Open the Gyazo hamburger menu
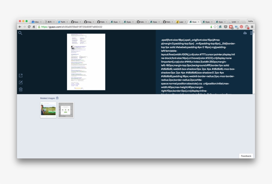Viewport: 272px width, 184px height. [252, 33]
